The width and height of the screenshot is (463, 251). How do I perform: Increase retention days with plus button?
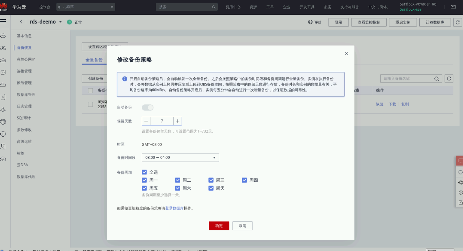pyautogui.click(x=177, y=121)
